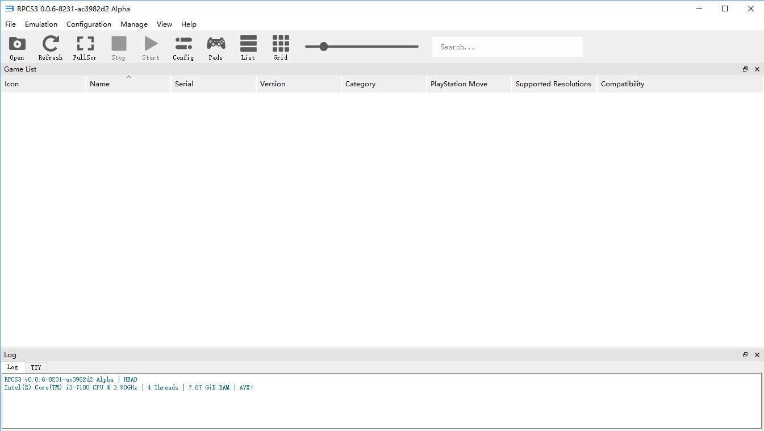764x431 pixels.
Task: Sort by the Serial column header
Action: (x=214, y=84)
